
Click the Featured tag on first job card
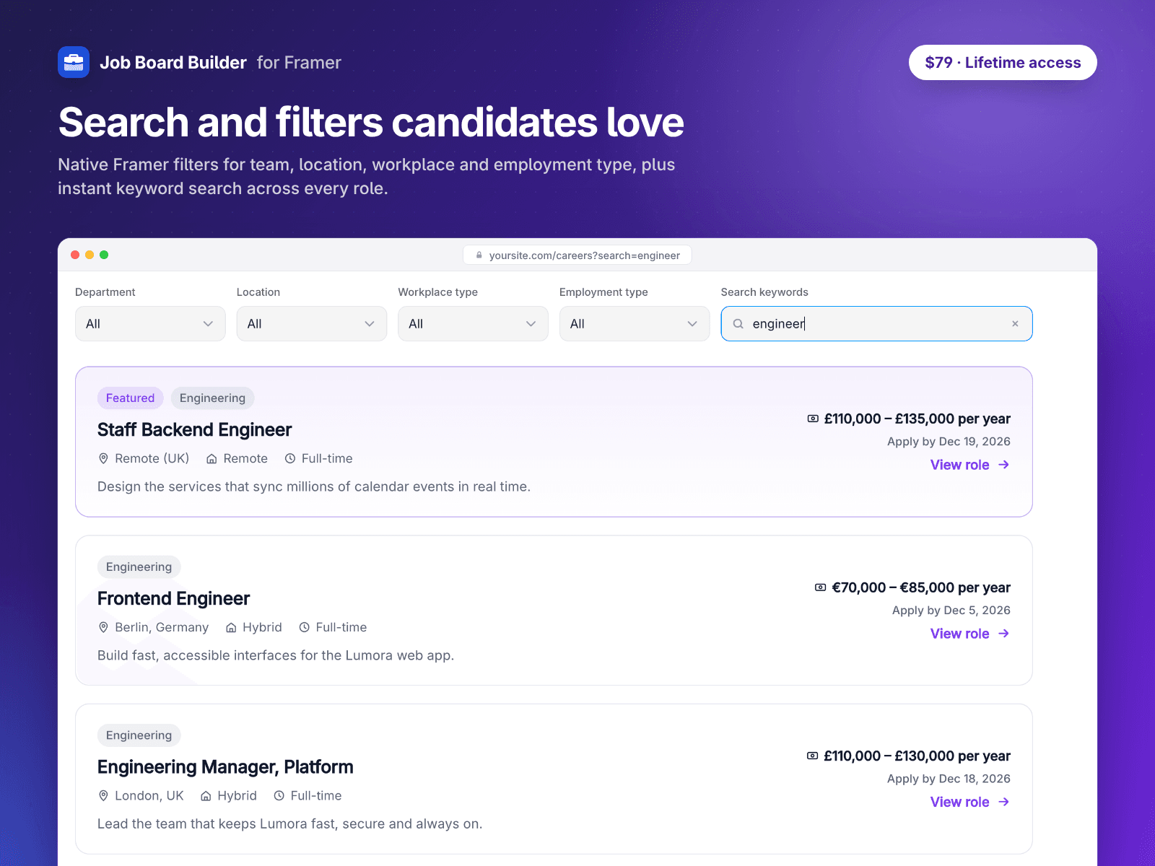[x=131, y=398]
